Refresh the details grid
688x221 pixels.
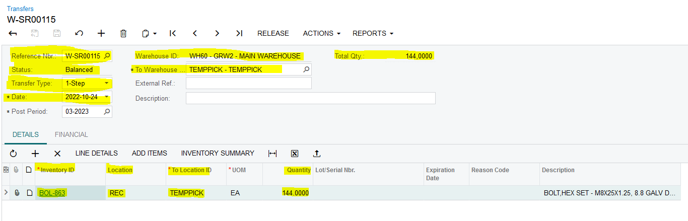point(13,154)
